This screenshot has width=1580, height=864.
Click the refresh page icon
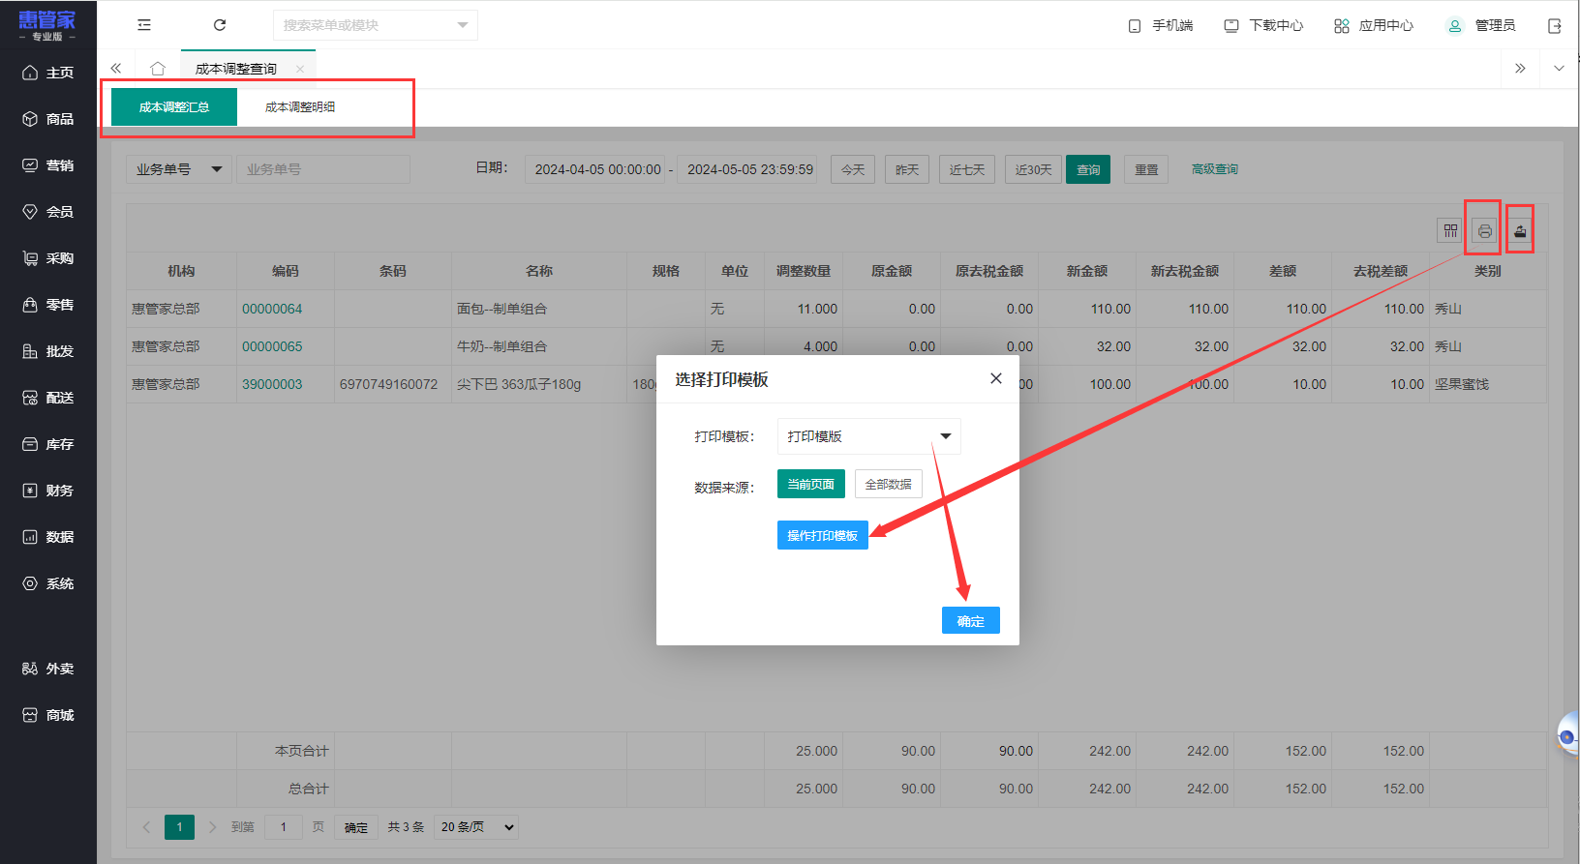click(x=220, y=25)
